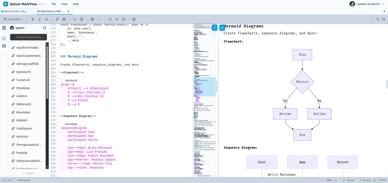388x183 pixels.
Task: Insert an image using the image icon
Action: pos(64,19)
